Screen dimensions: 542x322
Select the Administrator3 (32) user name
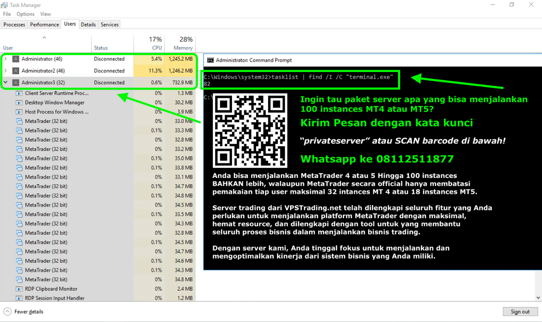(x=43, y=83)
